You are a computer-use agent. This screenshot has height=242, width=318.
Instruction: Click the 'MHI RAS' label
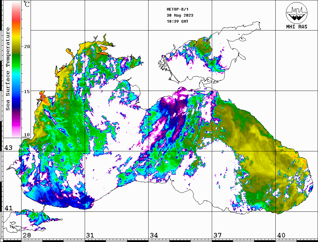[297, 27]
